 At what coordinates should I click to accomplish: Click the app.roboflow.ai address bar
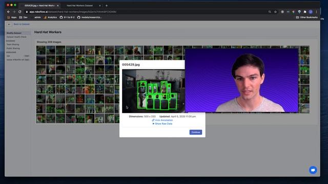[x=147, y=12]
